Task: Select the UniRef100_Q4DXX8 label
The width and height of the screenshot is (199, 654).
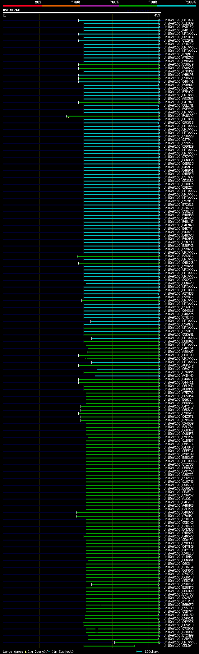Action: (178, 263)
